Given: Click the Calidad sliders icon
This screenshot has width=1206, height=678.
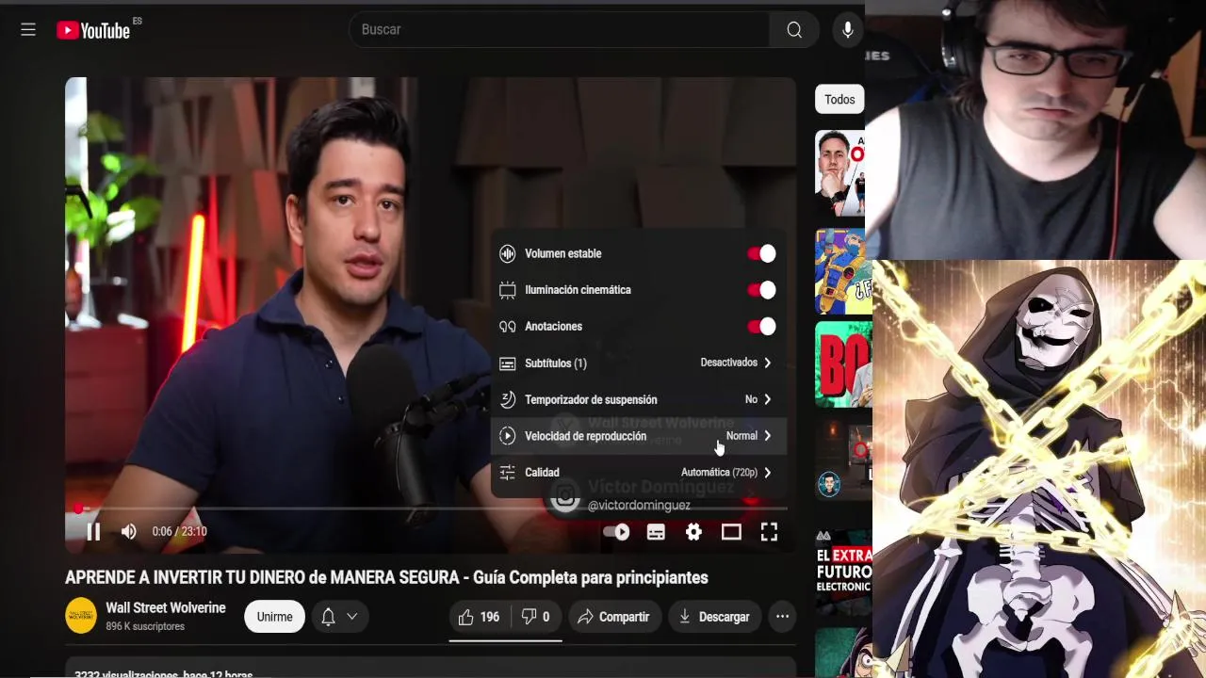Looking at the screenshot, I should [x=508, y=473].
